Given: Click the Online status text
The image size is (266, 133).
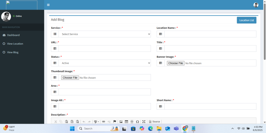Looking at the screenshot, I should [x=19, y=16].
